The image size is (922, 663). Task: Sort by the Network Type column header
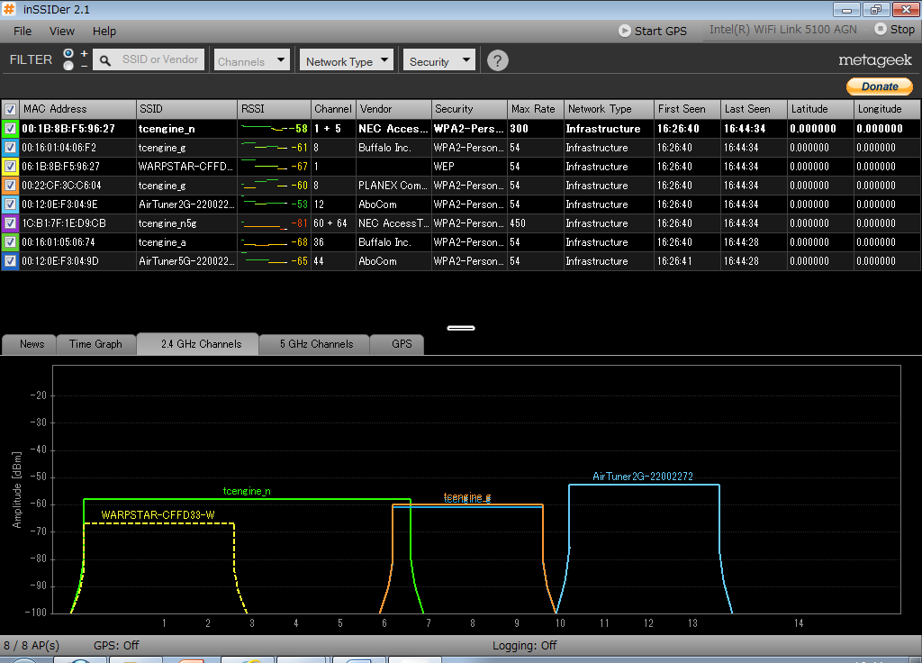point(610,109)
